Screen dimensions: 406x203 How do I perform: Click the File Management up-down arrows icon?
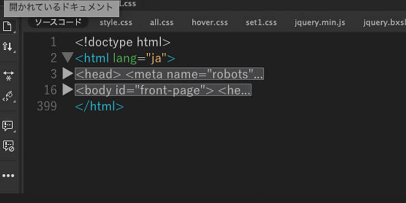pos(8,47)
